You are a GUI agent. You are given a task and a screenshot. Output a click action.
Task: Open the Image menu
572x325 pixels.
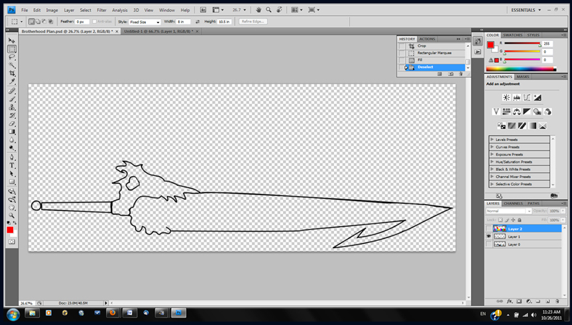[52, 10]
